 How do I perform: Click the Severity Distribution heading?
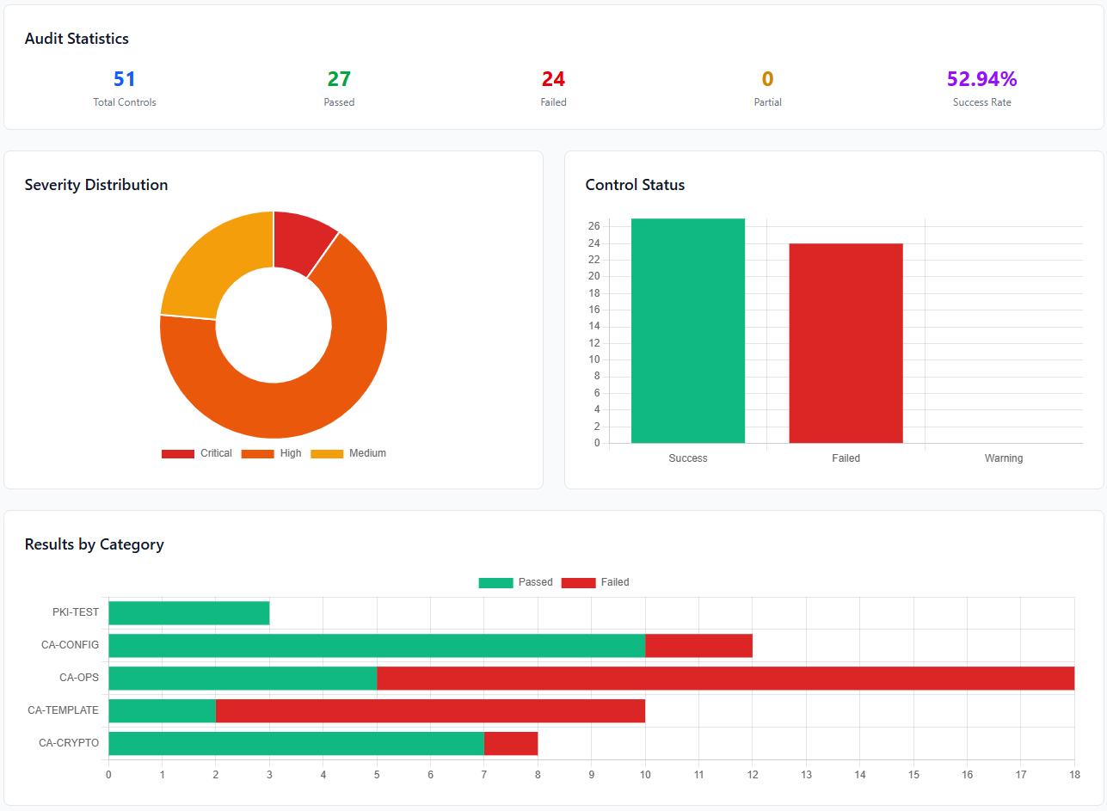[x=96, y=185]
